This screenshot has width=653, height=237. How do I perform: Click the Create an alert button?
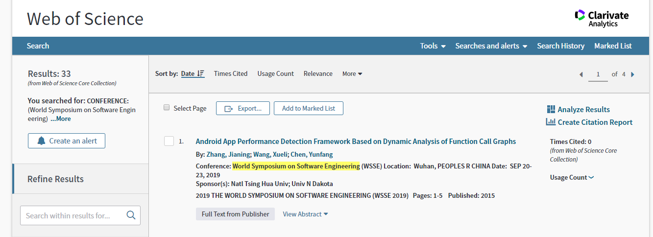[67, 141]
